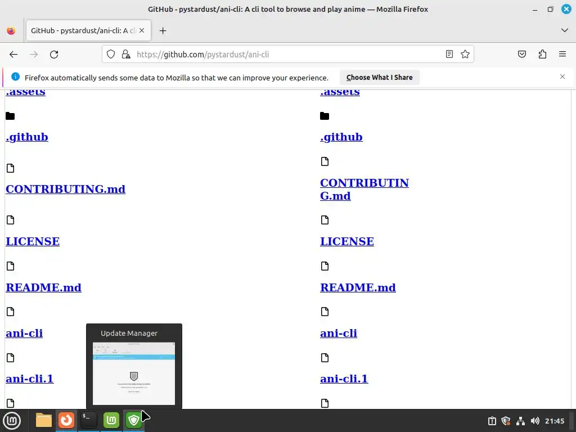Switch to Firefox in the taskbar
Viewport: 576px width, 432px height.
(66, 420)
